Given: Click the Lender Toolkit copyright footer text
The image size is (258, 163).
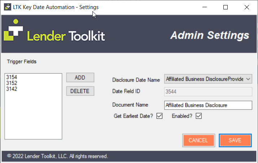Looking at the screenshot, I should coord(58,156).
